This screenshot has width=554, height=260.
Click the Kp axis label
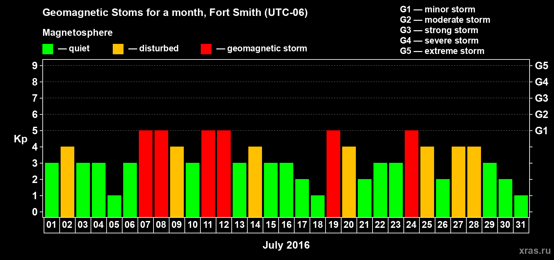21,139
